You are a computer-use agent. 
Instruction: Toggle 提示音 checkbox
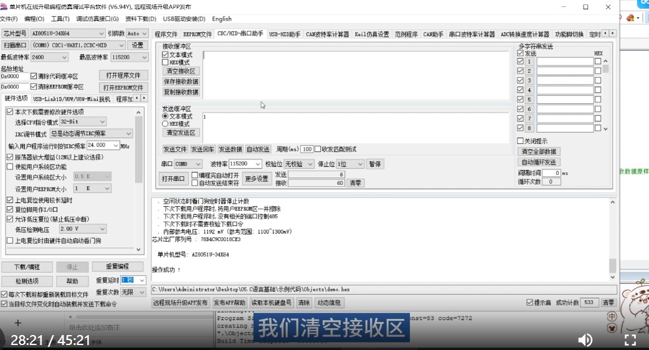(529, 303)
